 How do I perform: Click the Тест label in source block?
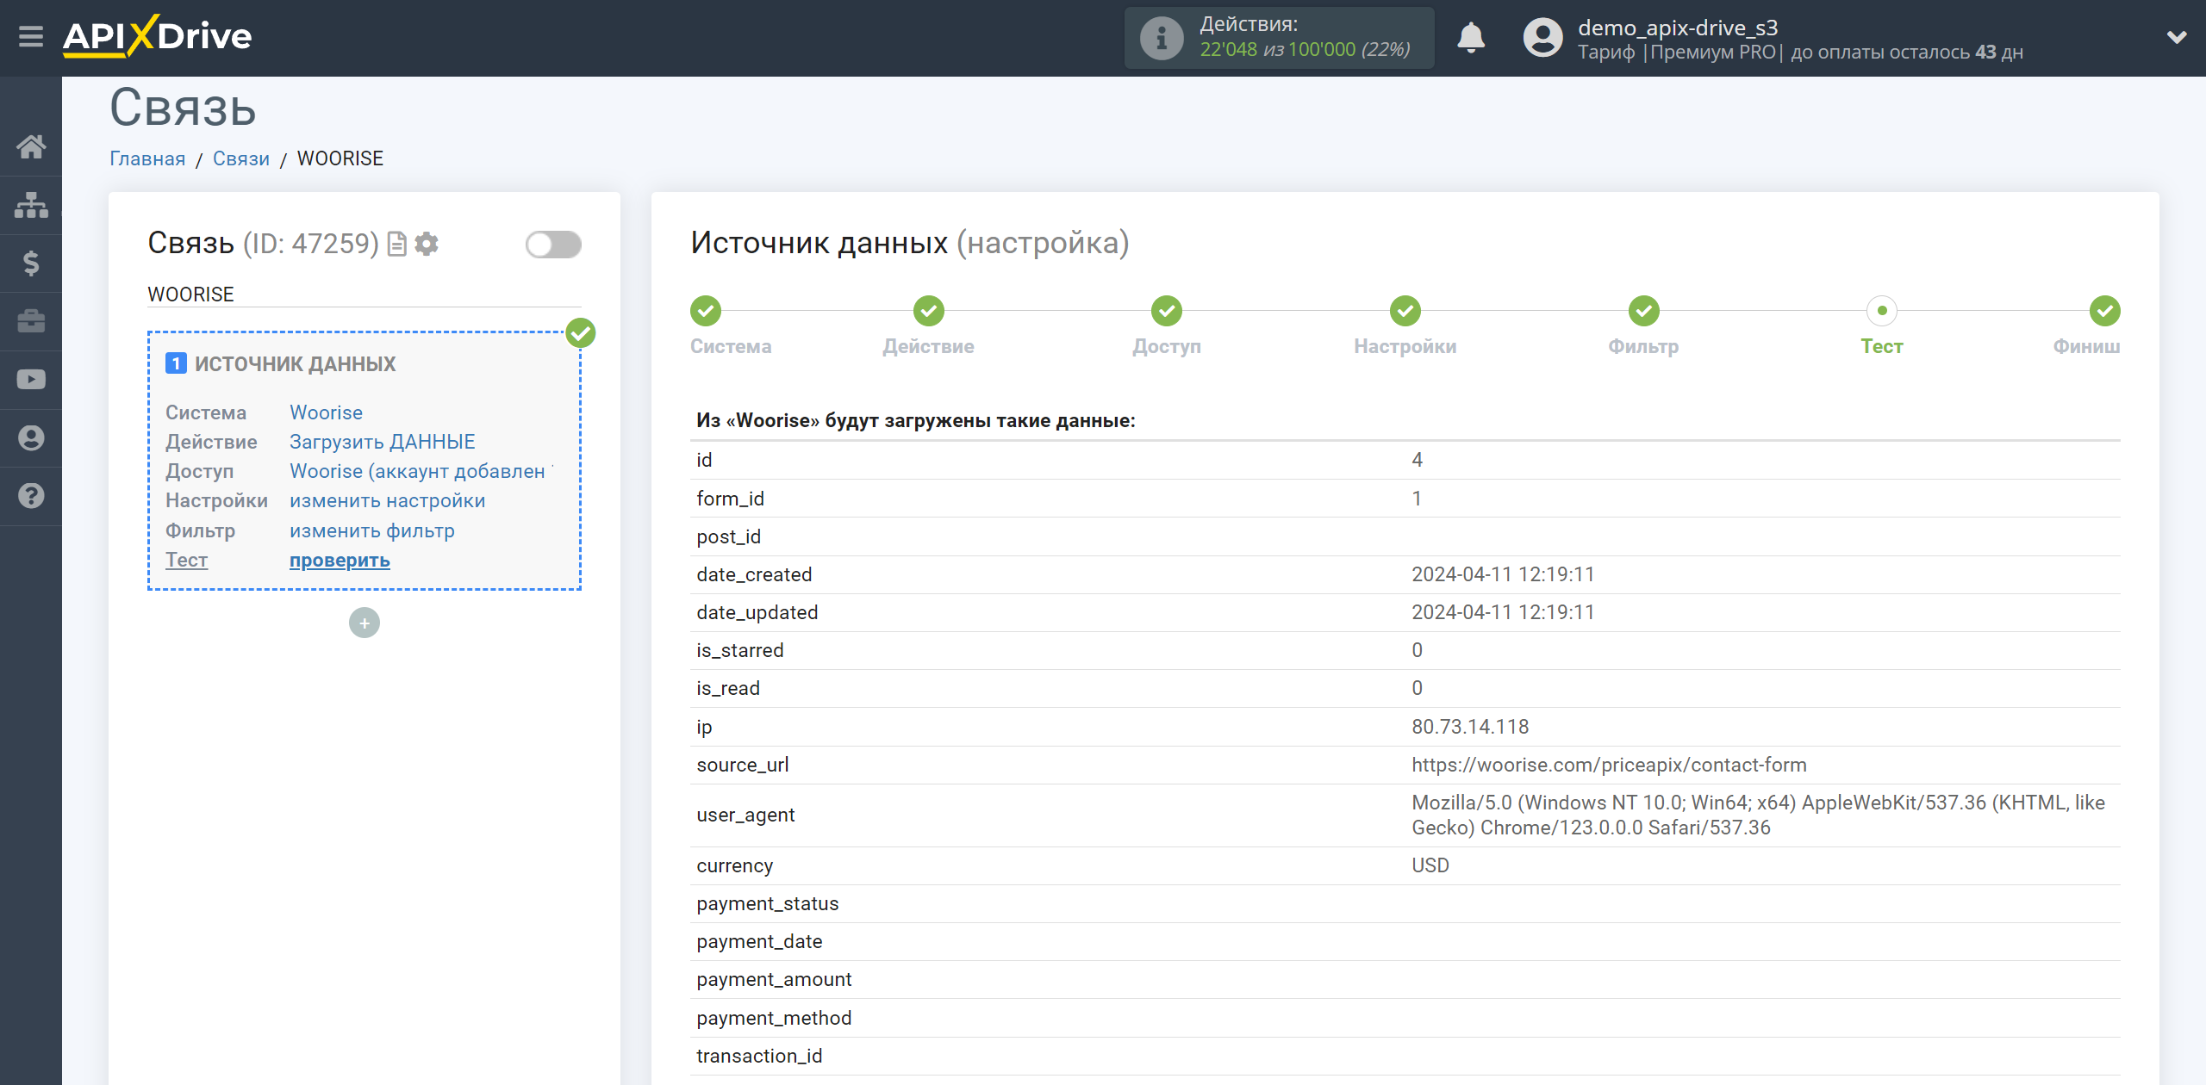[186, 560]
